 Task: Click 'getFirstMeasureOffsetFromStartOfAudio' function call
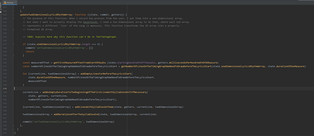[x=79, y=62]
